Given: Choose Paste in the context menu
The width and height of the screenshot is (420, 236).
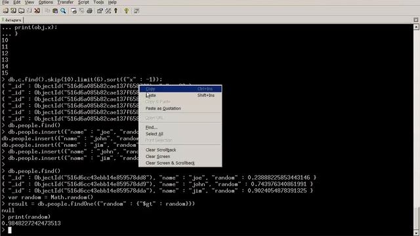Looking at the screenshot, I should tap(180, 95).
